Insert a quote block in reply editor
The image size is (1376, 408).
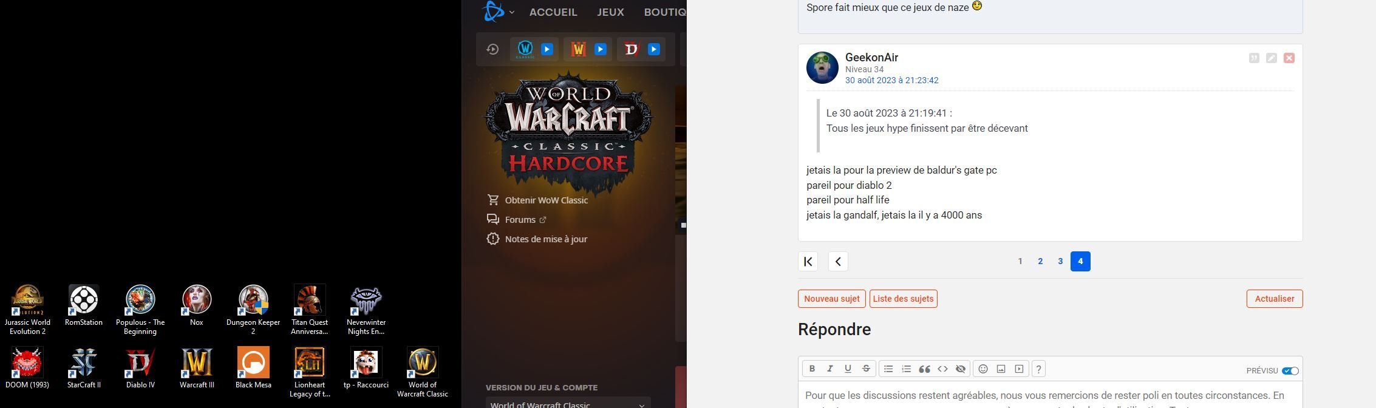click(925, 369)
